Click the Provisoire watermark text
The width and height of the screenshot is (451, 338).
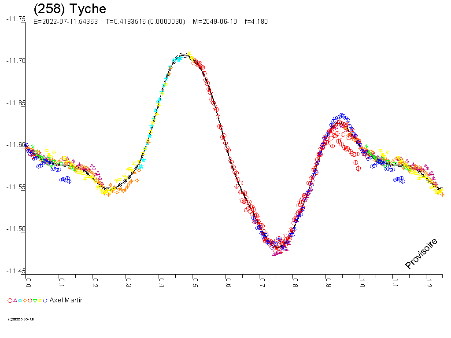tap(421, 253)
